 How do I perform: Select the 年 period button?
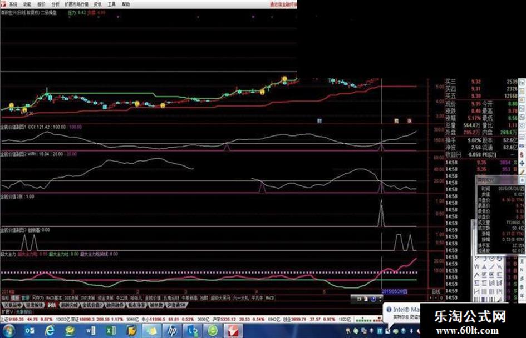pyautogui.click(x=522, y=296)
